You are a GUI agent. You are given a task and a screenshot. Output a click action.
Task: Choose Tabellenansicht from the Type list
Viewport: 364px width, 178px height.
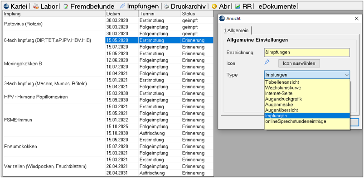click(307, 82)
